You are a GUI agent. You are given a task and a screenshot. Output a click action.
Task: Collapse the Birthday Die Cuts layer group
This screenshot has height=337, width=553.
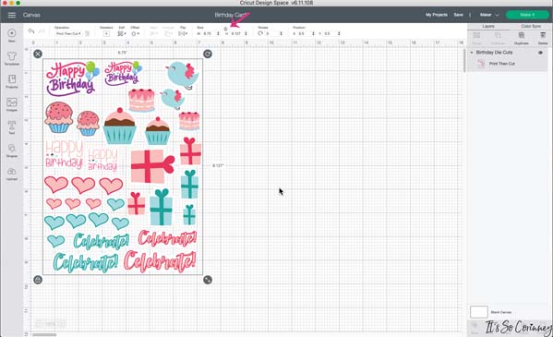click(x=472, y=53)
